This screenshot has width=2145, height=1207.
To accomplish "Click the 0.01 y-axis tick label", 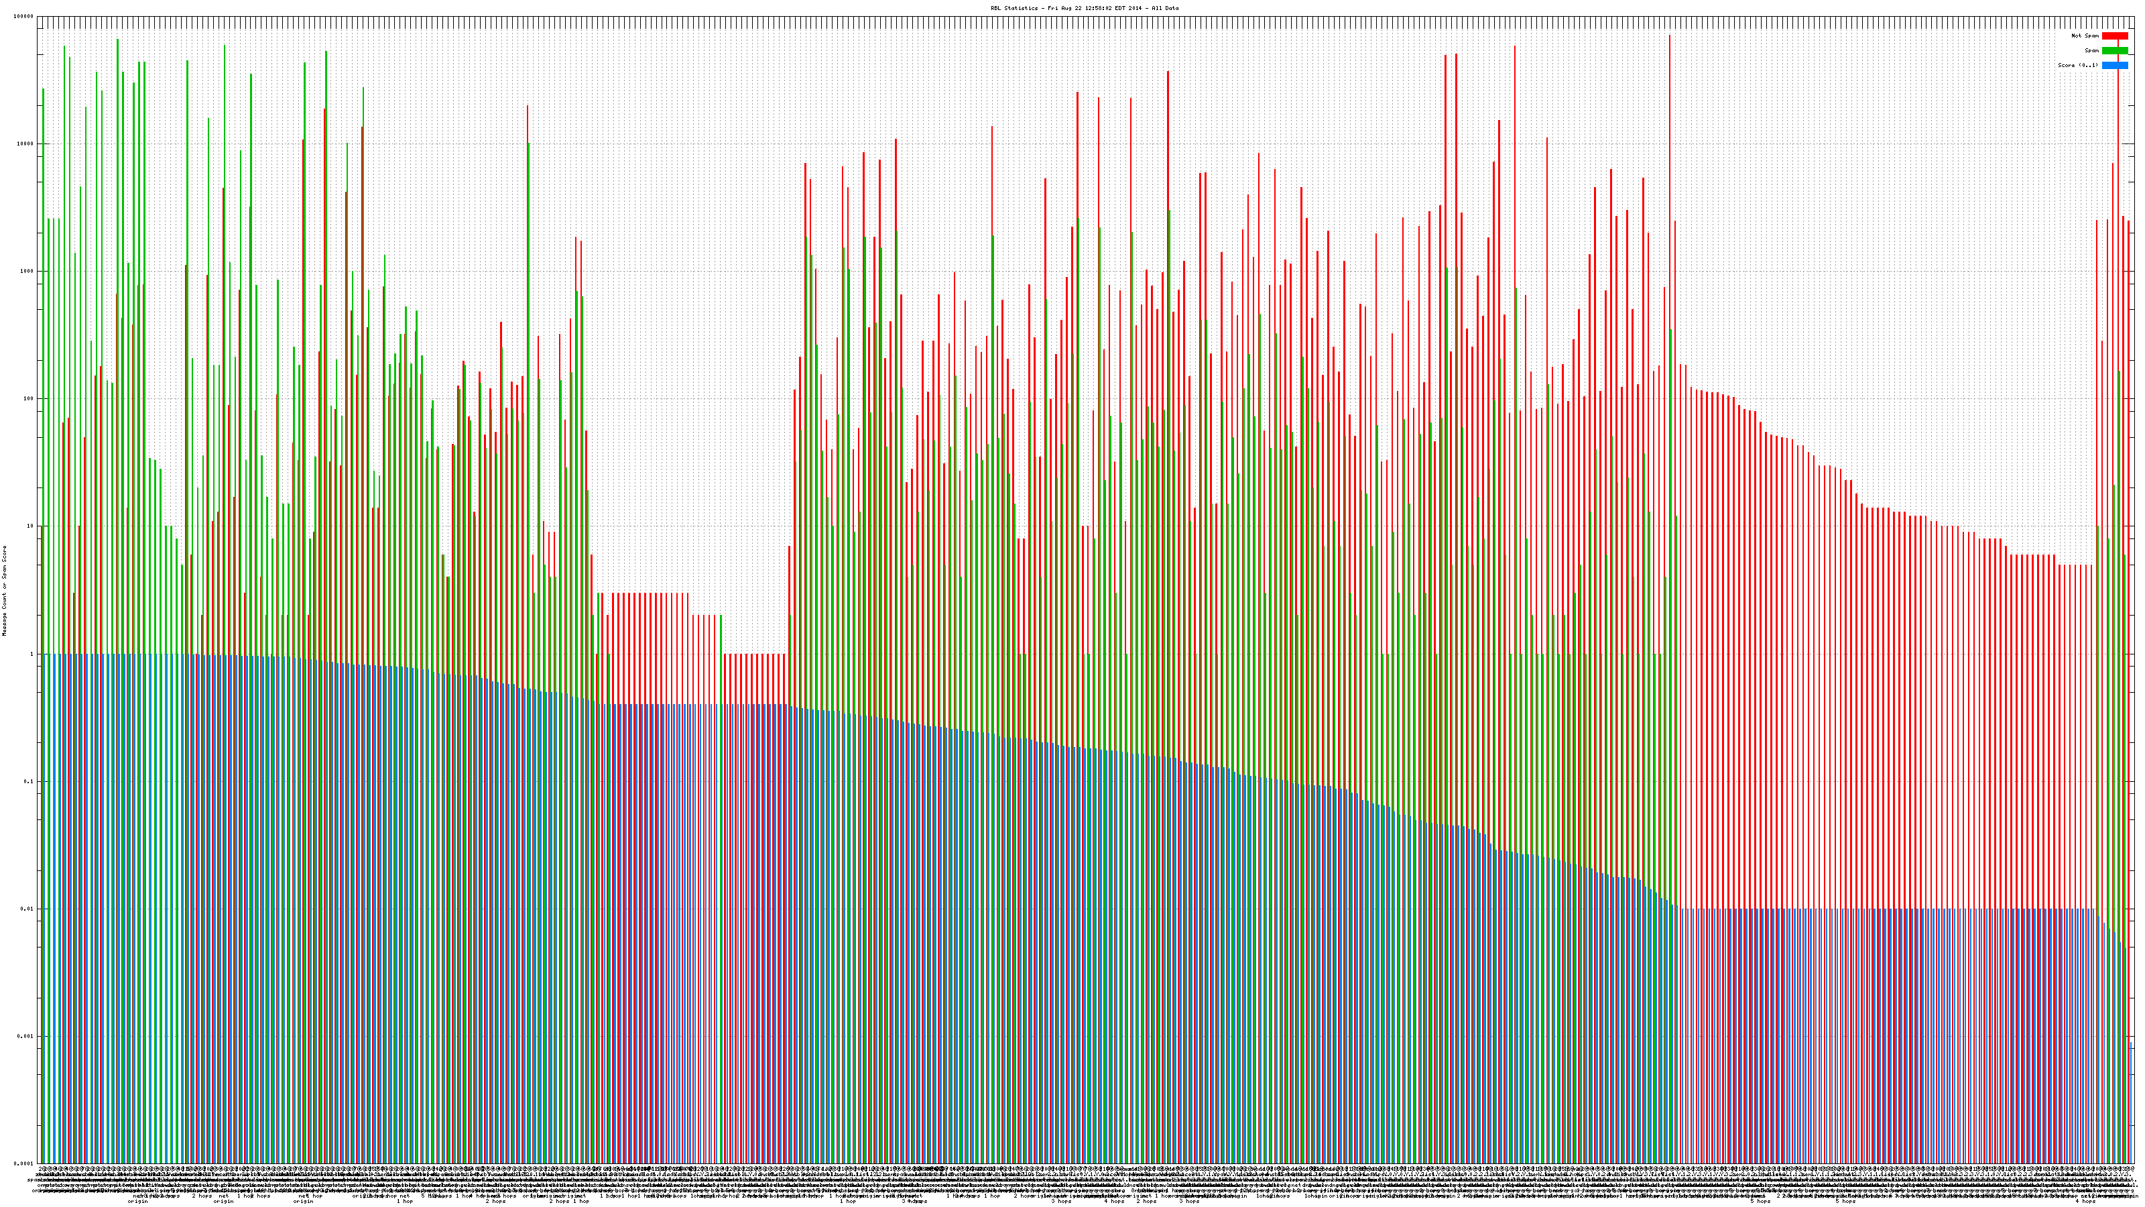I will (28, 909).
